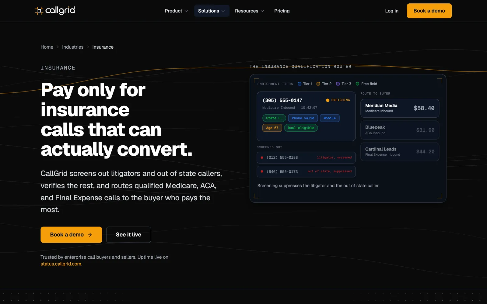Click the Dual-eligible tag
The image size is (487, 304).
301,128
